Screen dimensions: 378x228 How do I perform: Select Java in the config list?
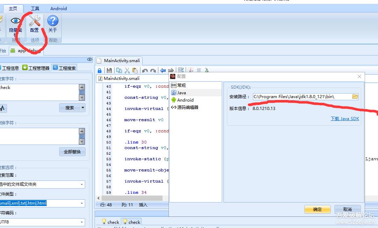[x=196, y=93]
